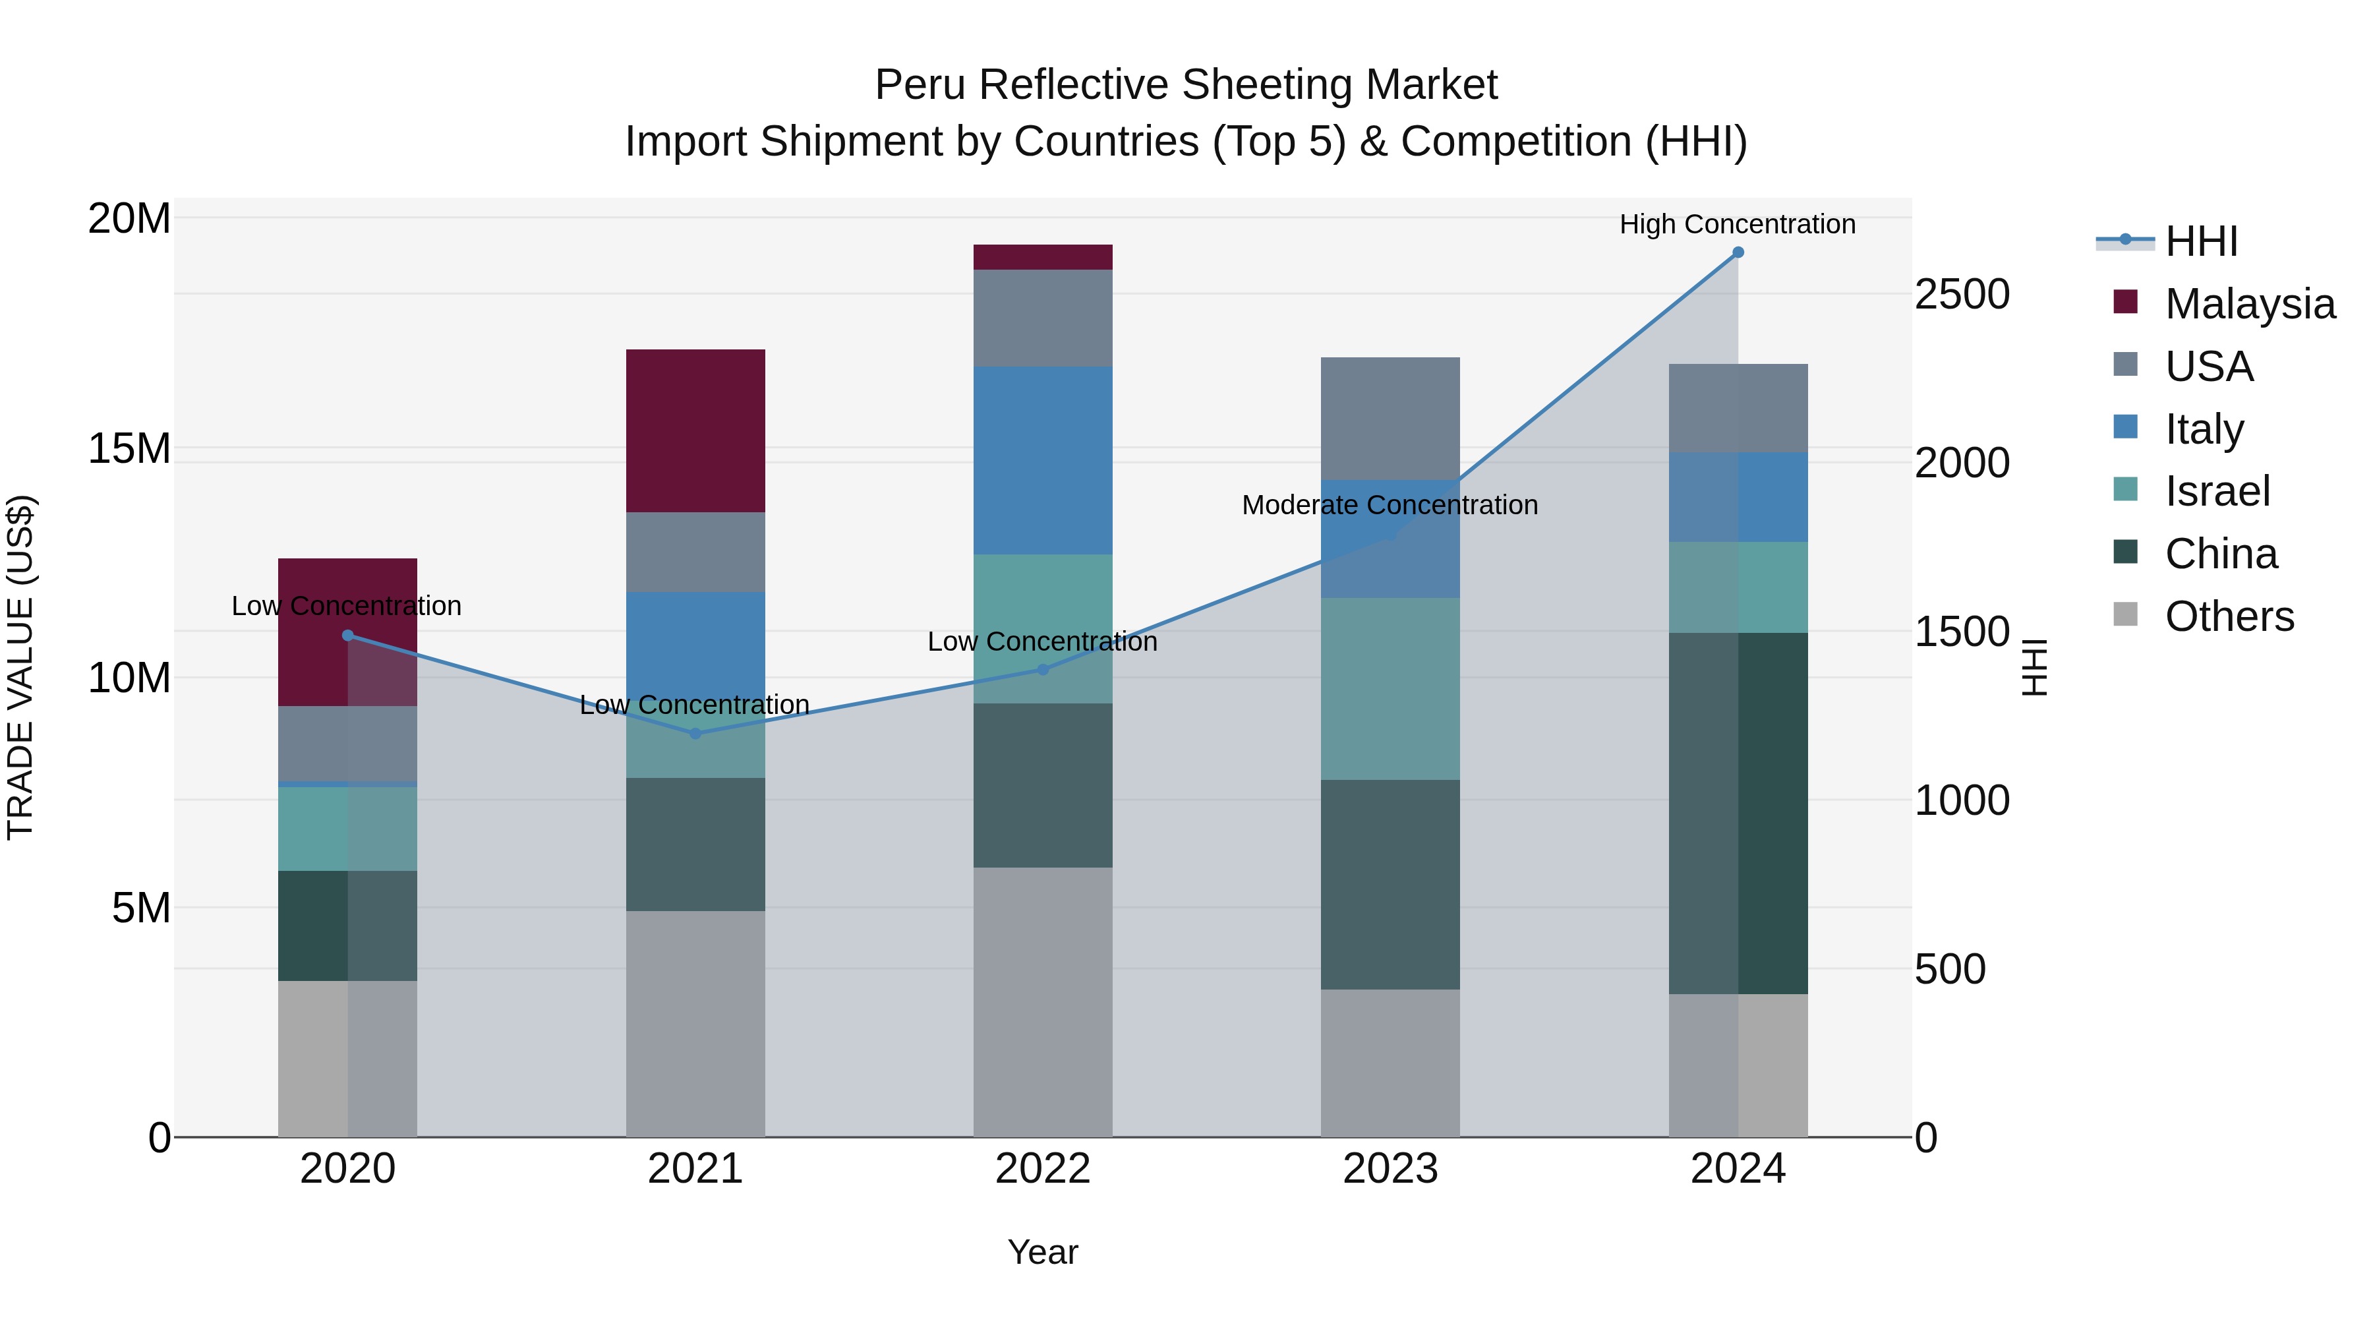Click the Malaysia color swatch in legend
Screen dimensions: 2373x1335
(2125, 301)
